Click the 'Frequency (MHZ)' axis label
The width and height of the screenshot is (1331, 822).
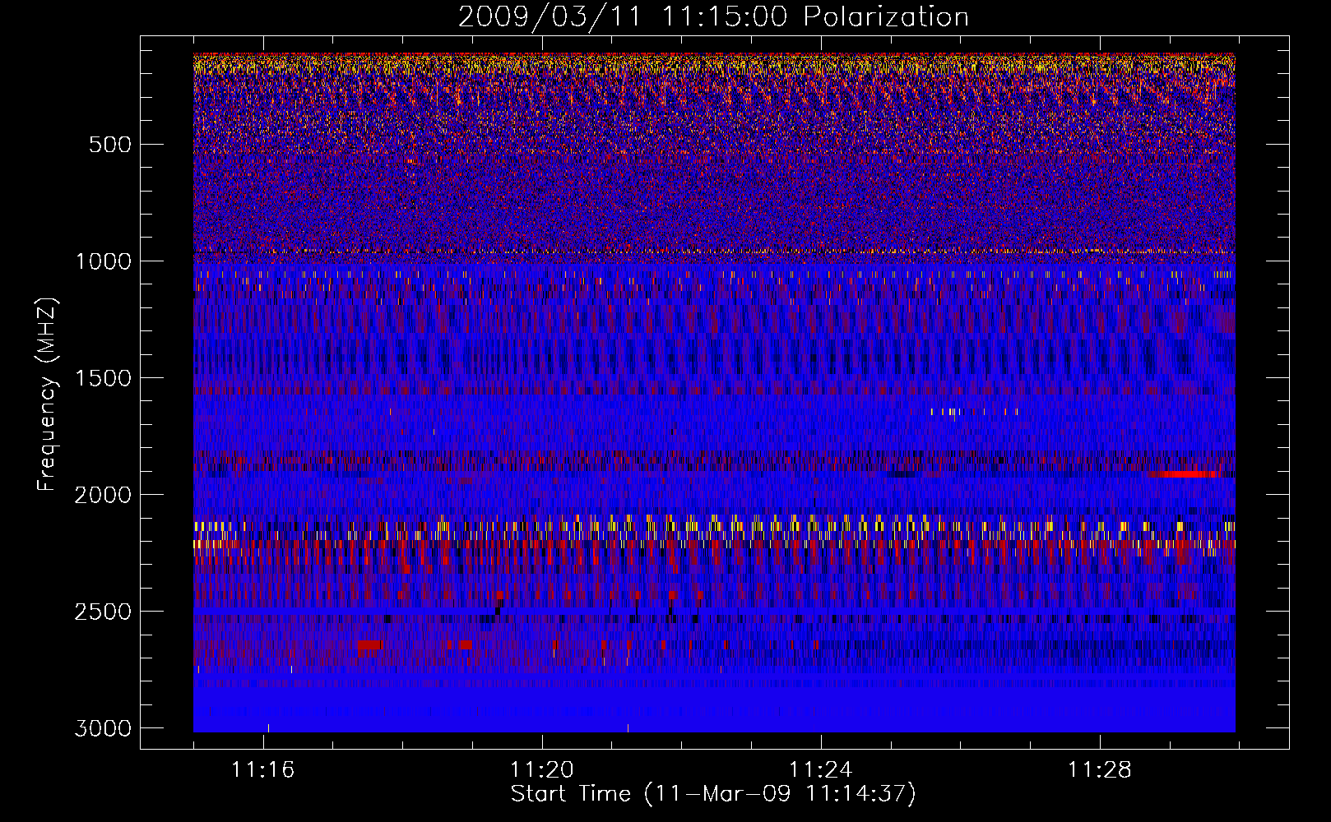(48, 395)
